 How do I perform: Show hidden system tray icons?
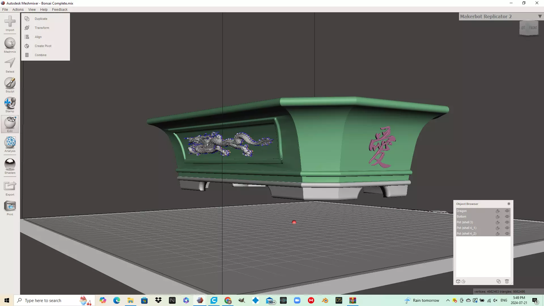(x=448, y=300)
